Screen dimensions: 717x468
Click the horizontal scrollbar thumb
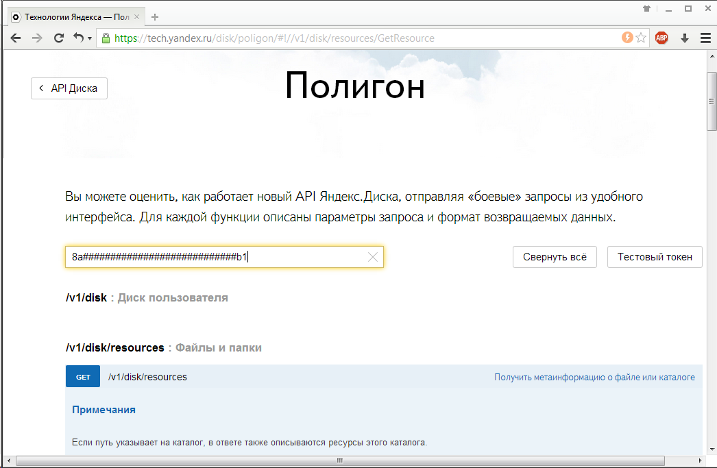340,460
